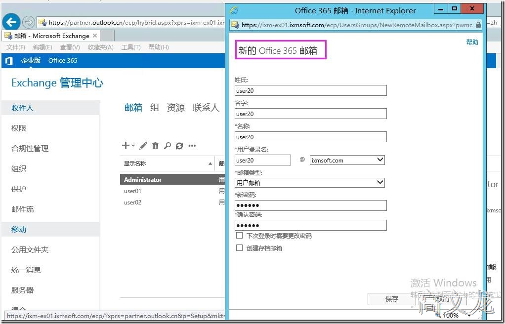Open the 文件(F) menu
Viewport: 505px width, 324px height.
[16, 47]
